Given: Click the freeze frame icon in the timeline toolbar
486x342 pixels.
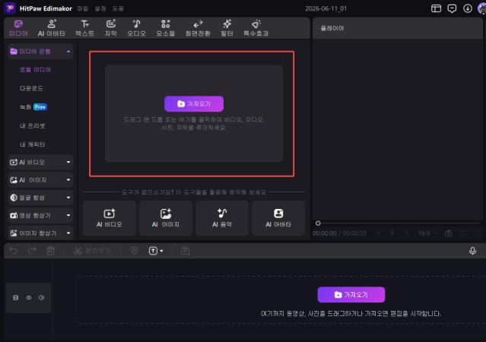Looking at the screenshot, I should point(185,251).
